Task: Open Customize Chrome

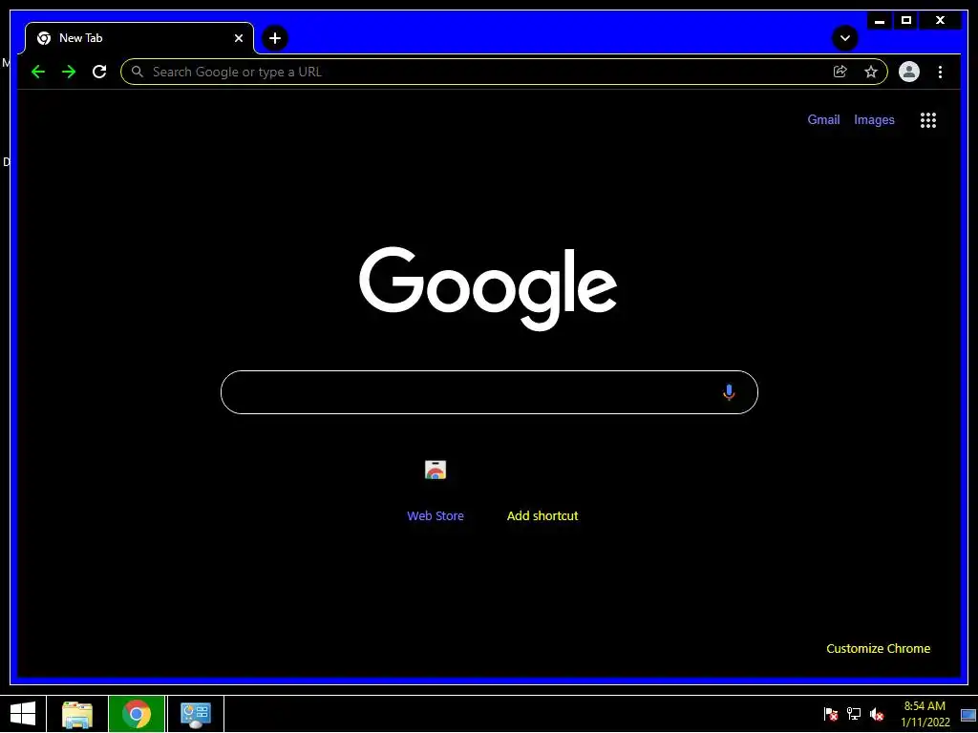Action: click(879, 649)
